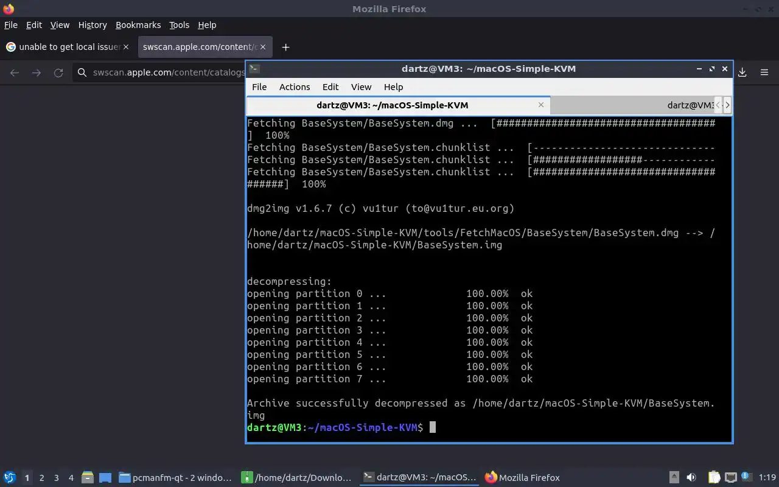Open the terminal Actions menu
This screenshot has height=487, width=779.
pyautogui.click(x=295, y=87)
